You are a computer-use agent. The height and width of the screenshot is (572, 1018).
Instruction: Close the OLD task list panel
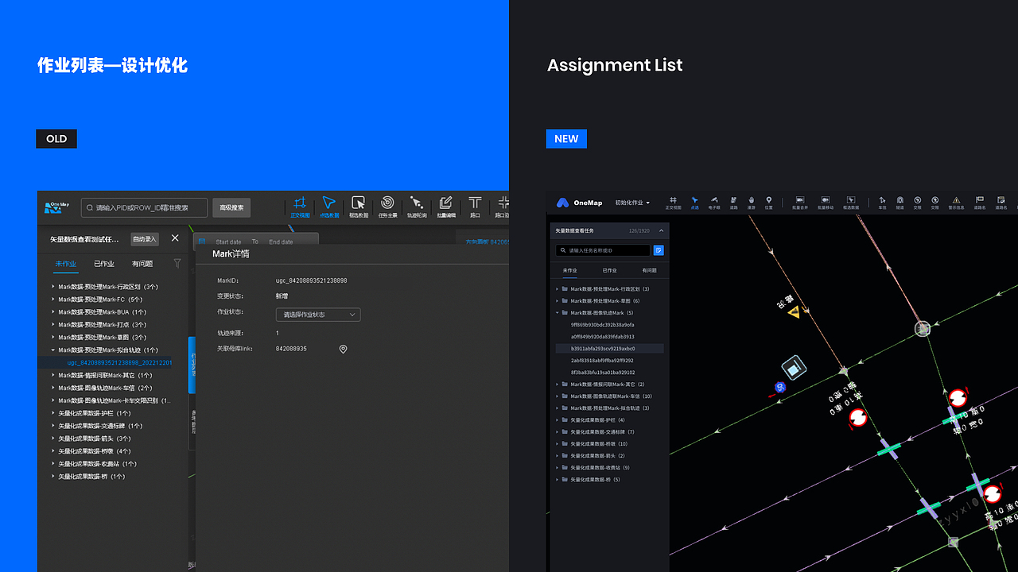coord(175,238)
